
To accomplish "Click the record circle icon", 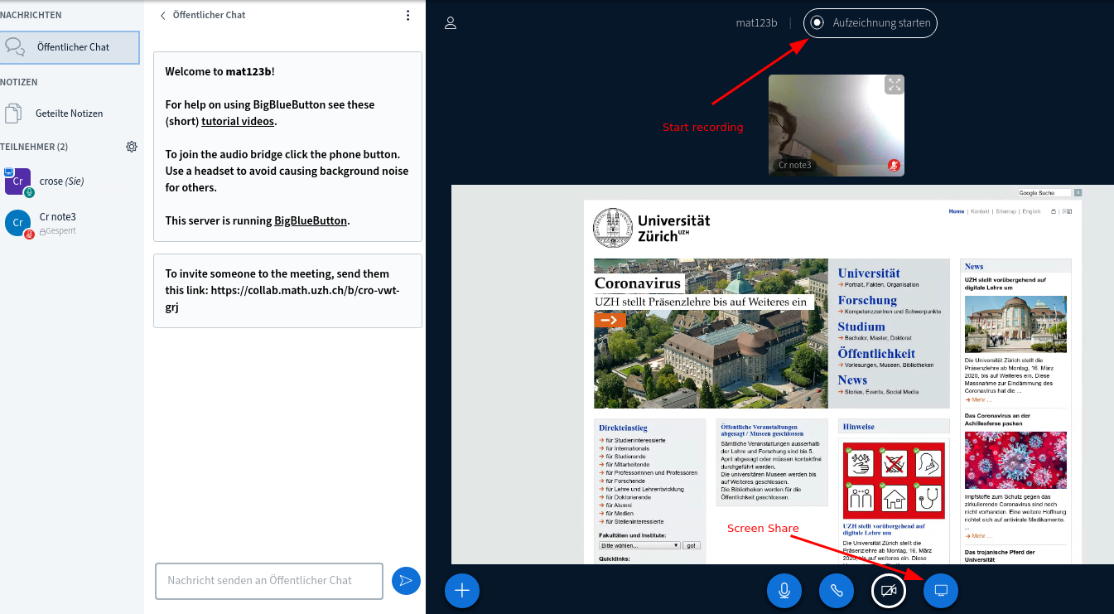I will point(817,23).
